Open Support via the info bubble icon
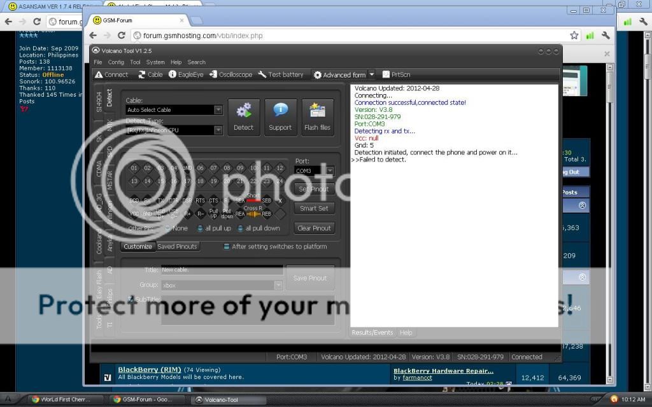652x407 pixels. [280, 117]
